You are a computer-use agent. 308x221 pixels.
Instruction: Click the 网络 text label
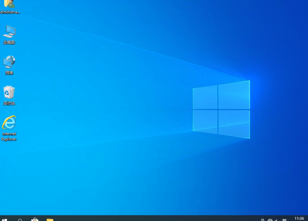(9, 73)
